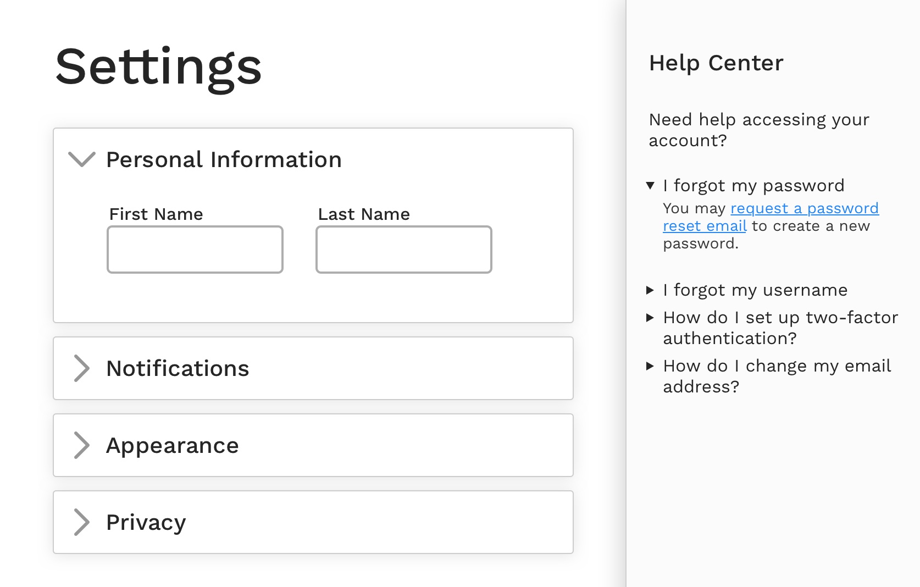920x587 pixels.
Task: Expand the 'I forgot my username' triangle
Action: [650, 290]
